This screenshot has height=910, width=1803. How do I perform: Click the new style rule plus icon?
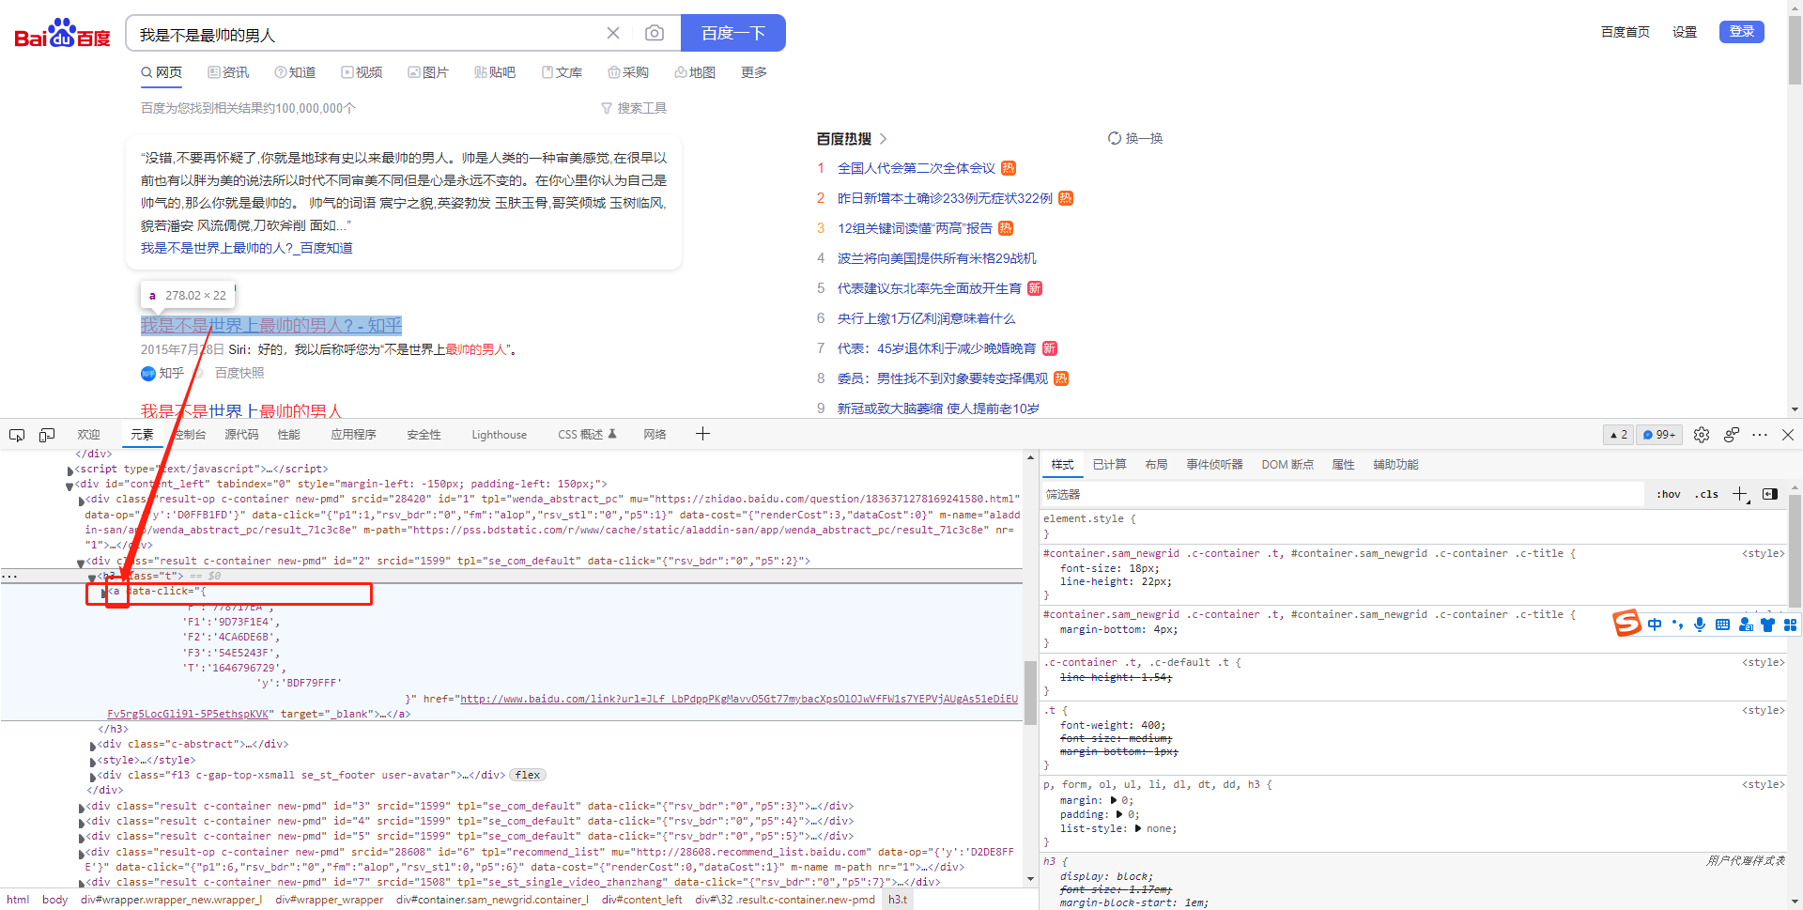(1739, 494)
